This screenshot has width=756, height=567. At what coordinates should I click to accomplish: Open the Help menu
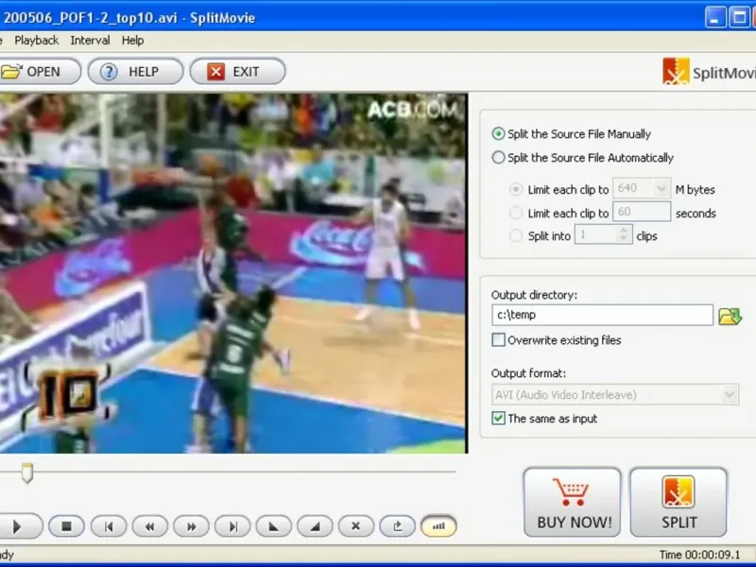[x=132, y=41]
